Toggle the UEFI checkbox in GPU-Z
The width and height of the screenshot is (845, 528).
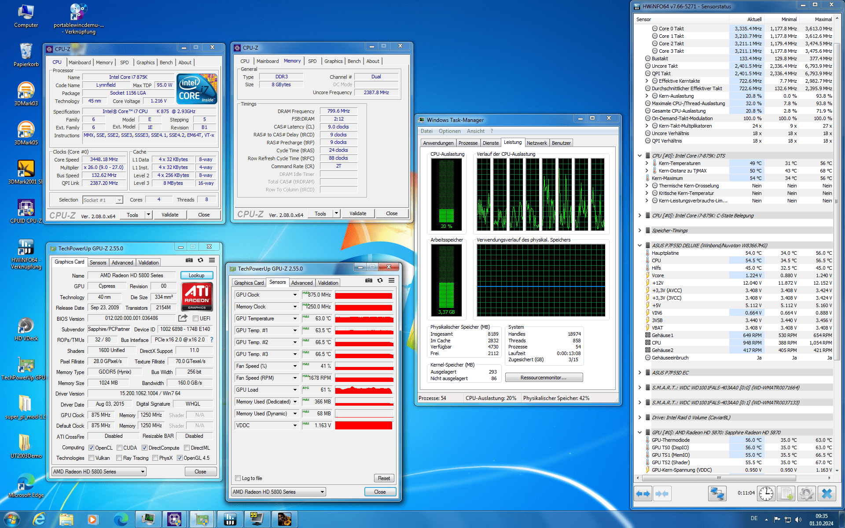point(195,319)
